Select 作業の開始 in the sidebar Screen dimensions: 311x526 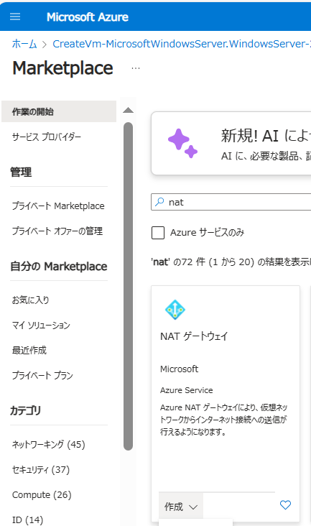(59, 111)
